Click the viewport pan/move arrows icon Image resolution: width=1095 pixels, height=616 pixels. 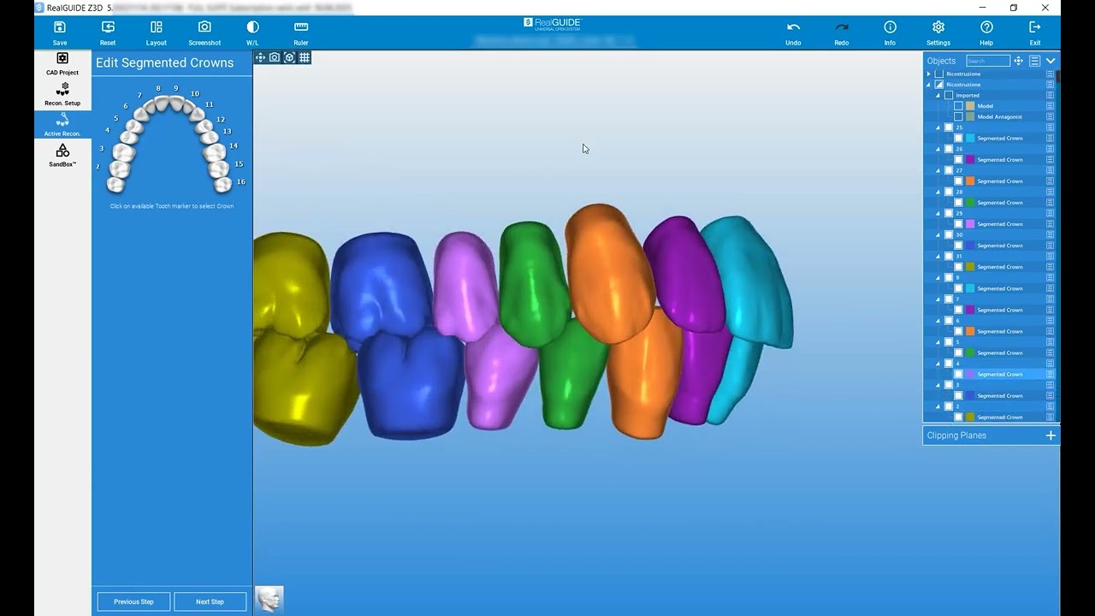(260, 57)
